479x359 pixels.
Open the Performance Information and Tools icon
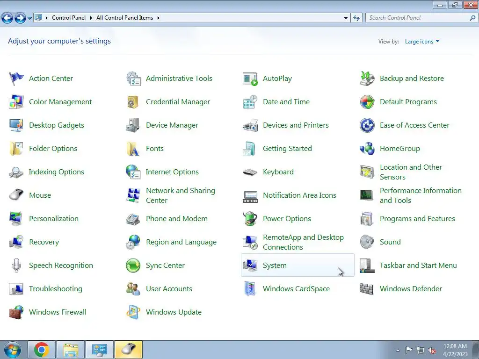367,195
